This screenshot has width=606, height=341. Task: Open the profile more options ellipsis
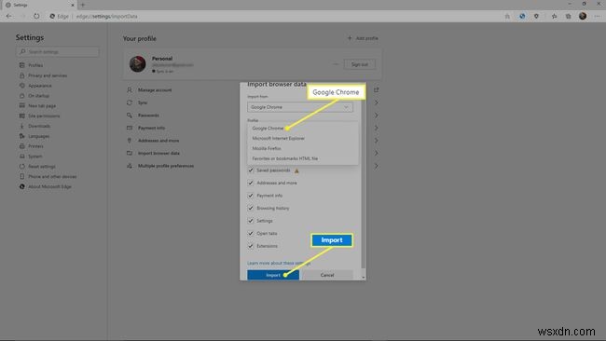click(x=336, y=64)
